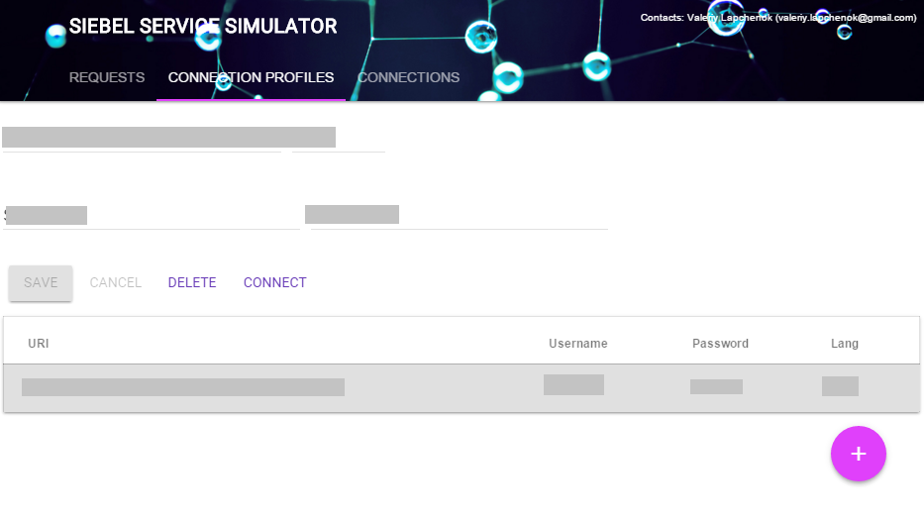The width and height of the screenshot is (924, 520).
Task: Click the Cancel button
Action: click(116, 283)
